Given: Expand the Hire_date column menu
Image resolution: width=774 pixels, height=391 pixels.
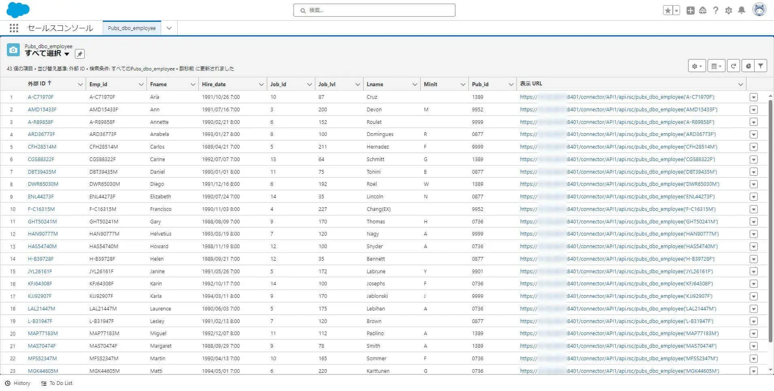Looking at the screenshot, I should pyautogui.click(x=261, y=84).
